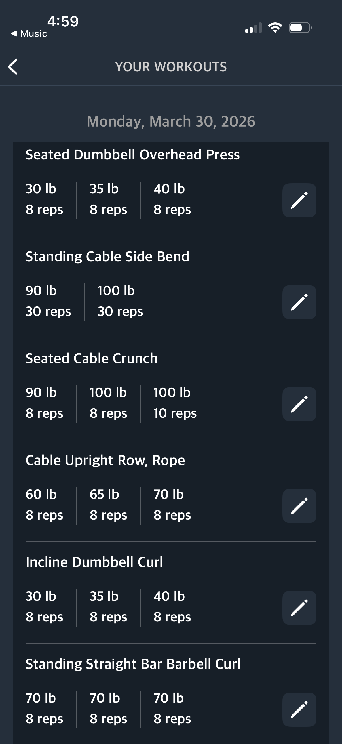Tap the 100 lb 10 reps crunch set
Screen dimensions: 342x744
(175, 403)
